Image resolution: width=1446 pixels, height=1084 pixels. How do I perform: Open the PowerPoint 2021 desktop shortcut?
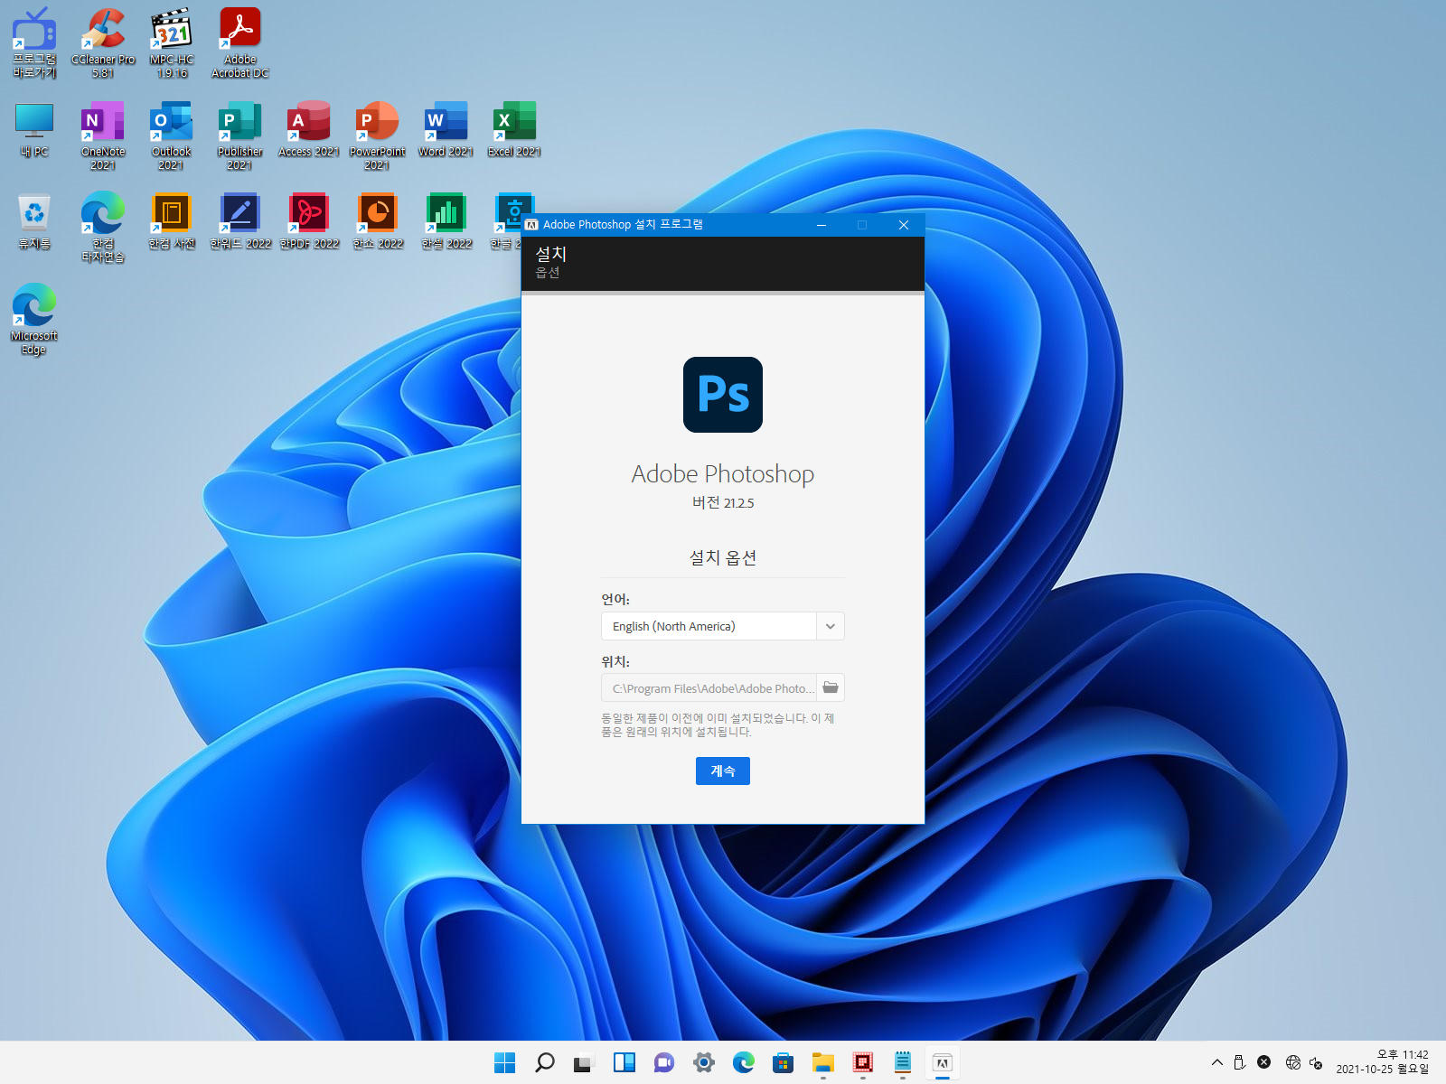tap(378, 135)
